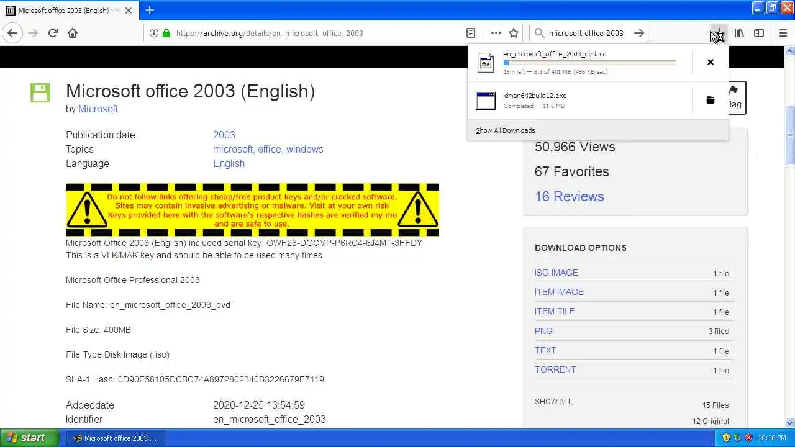Bookmark this page with the star icon

pyautogui.click(x=514, y=33)
